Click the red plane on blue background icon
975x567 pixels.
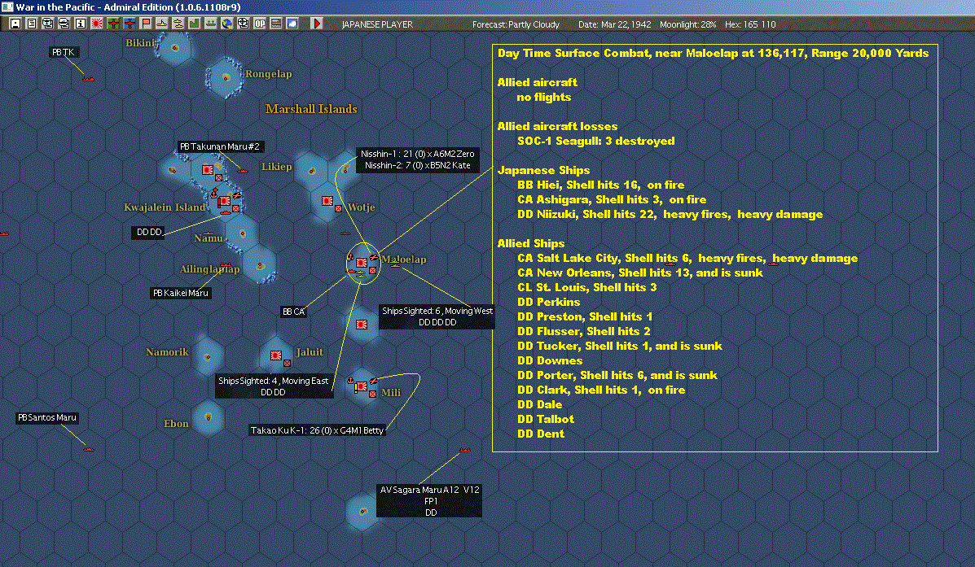[130, 24]
